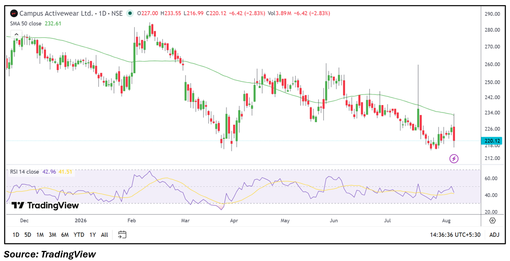Click the RSI 20.00 axis label
The height and width of the screenshot is (261, 510).
(x=491, y=212)
